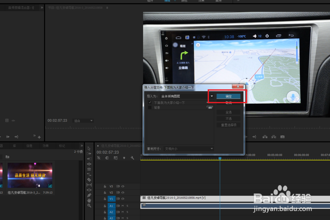Expand hidden tabs next to audio clip mixer
The height and width of the screenshot is (220, 330).
[x=42, y=8]
